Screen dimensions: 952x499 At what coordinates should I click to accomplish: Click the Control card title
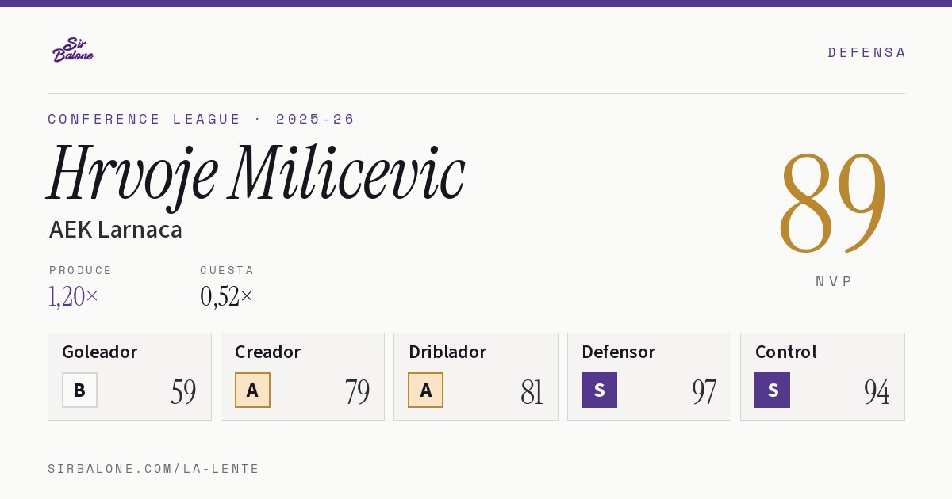[786, 352]
